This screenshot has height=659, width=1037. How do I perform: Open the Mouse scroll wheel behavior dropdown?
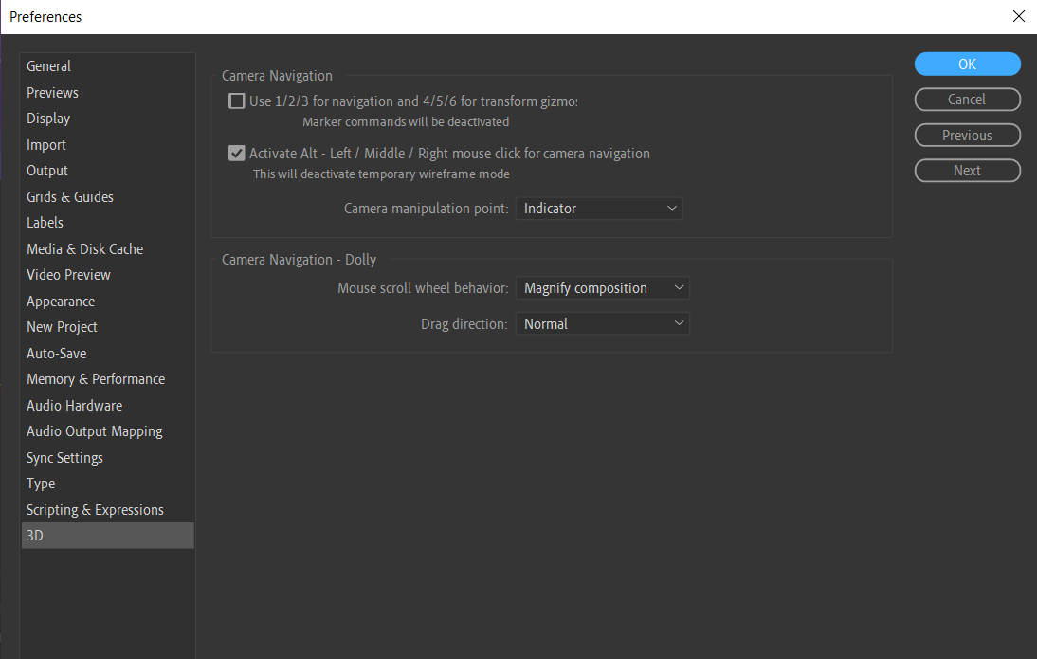coord(602,287)
